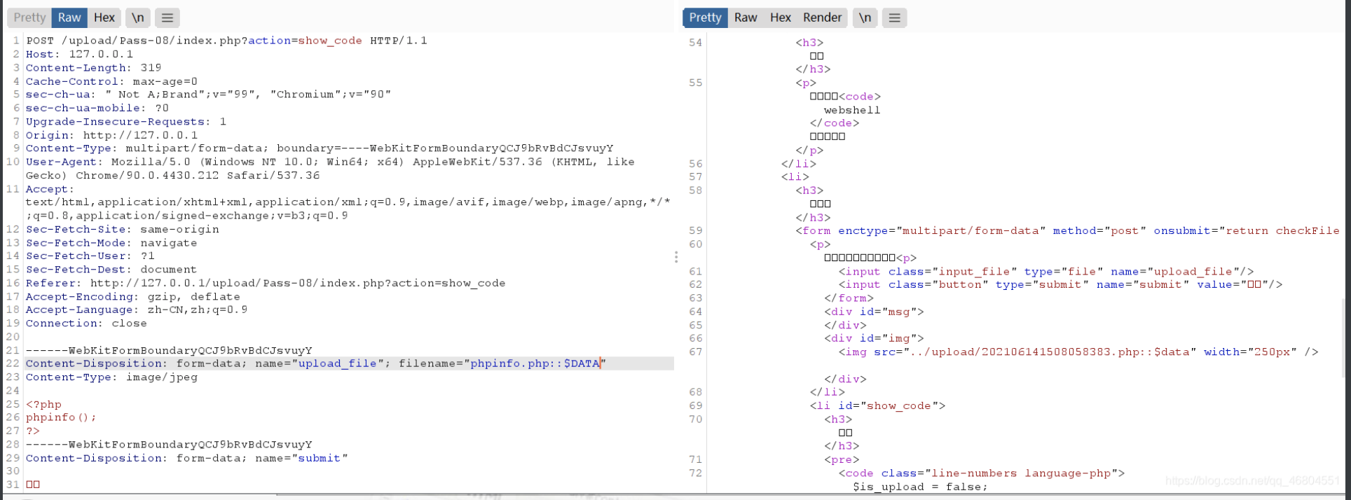Click the Referer header line
Screen dimensions: 1351x500
point(266,283)
